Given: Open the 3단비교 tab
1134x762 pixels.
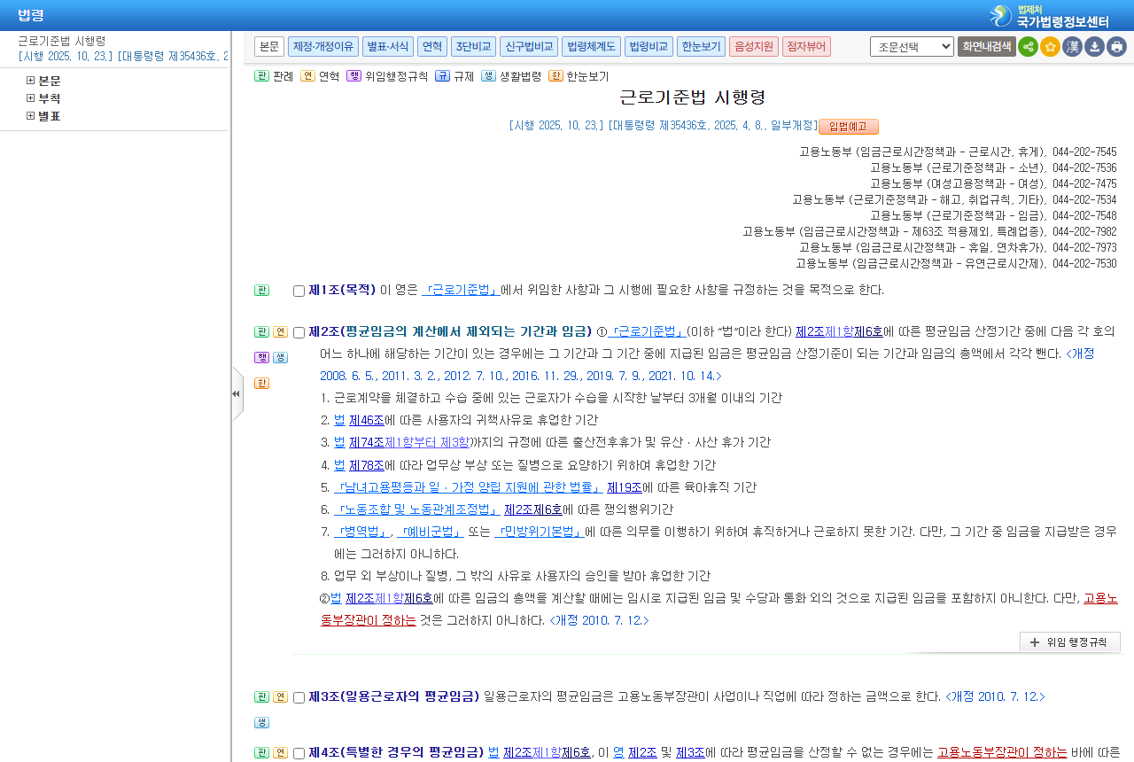Looking at the screenshot, I should coord(473,46).
